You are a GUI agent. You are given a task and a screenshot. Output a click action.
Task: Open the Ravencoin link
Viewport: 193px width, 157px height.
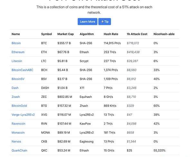tap(18, 124)
